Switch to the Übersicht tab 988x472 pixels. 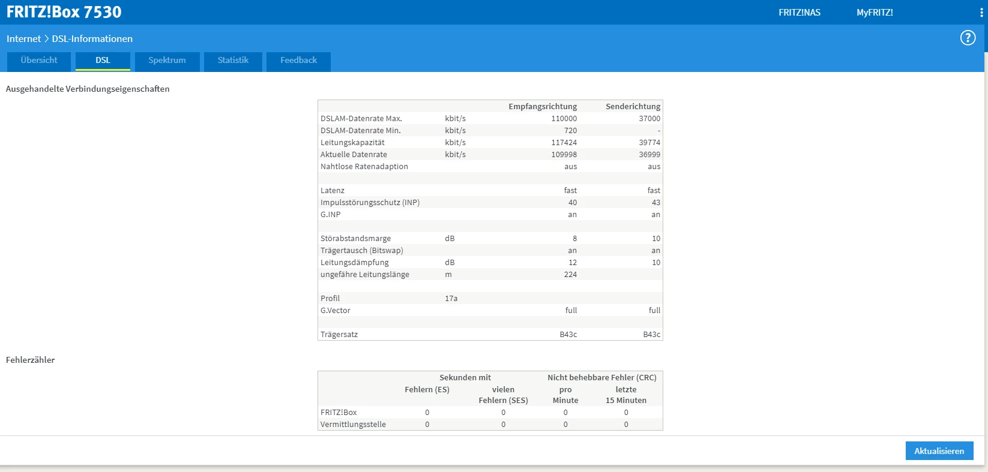(x=39, y=61)
